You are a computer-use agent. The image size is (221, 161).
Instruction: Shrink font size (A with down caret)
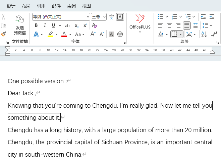click(102, 34)
